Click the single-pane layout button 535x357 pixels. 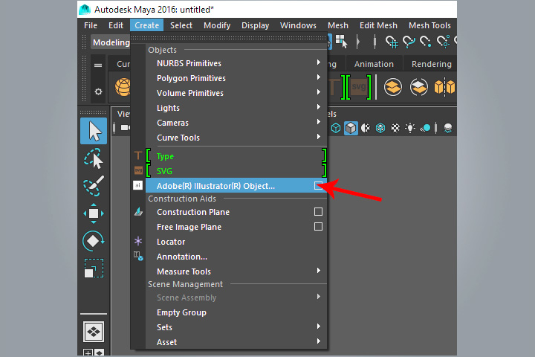click(94, 332)
